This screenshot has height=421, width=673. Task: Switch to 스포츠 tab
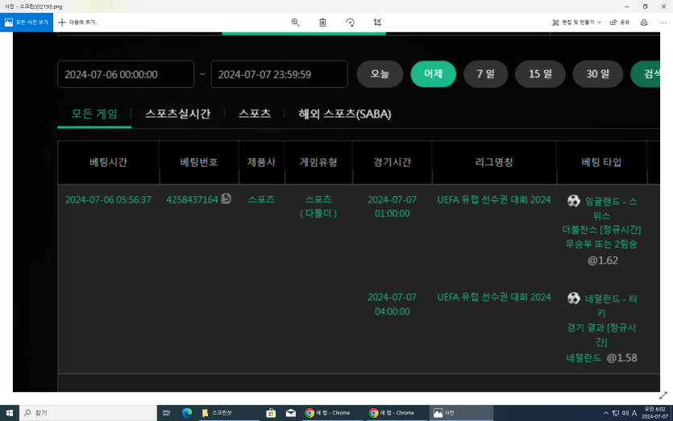point(255,114)
